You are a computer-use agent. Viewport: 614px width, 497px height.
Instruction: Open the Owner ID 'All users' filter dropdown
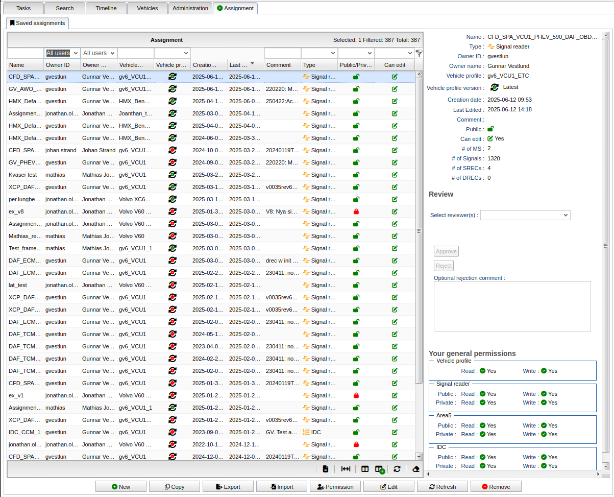click(x=62, y=53)
